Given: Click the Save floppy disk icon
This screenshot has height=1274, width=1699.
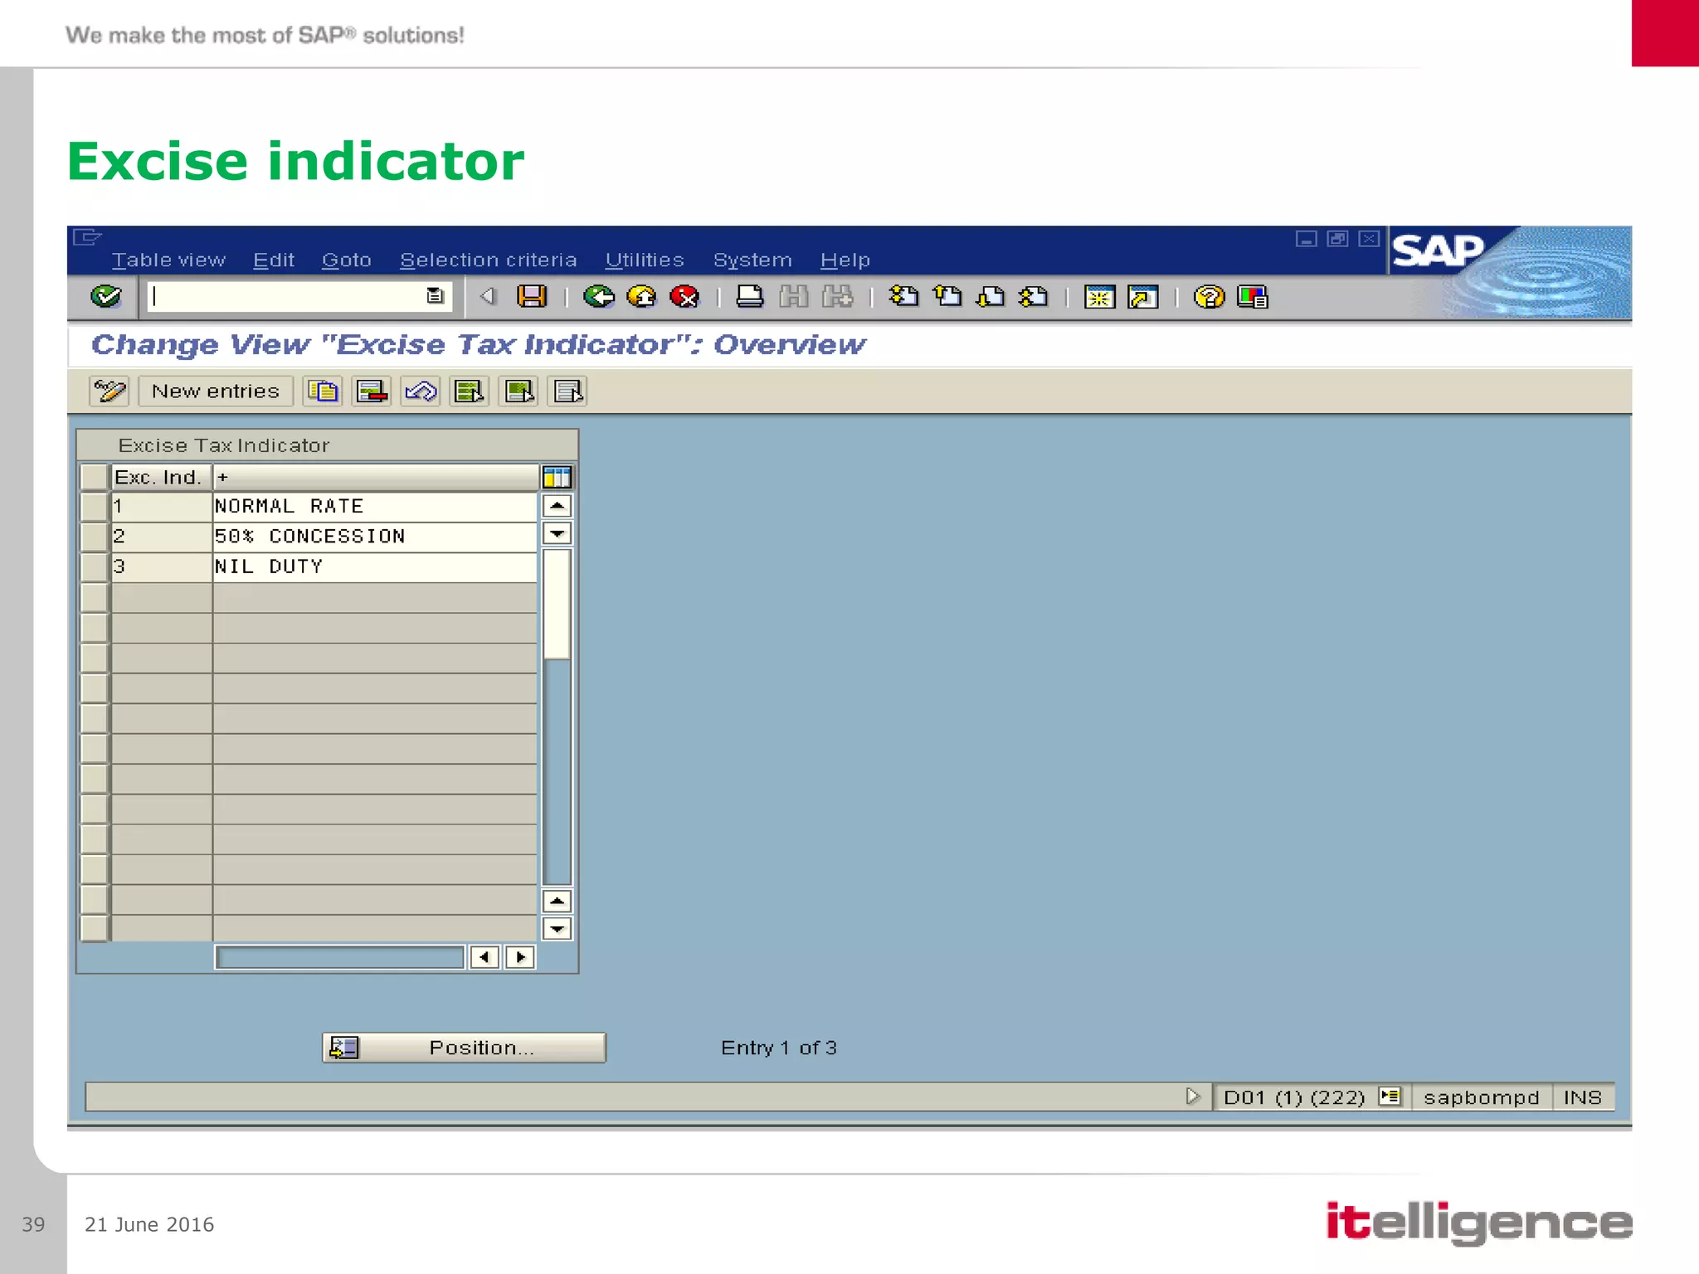Looking at the screenshot, I should 532,296.
